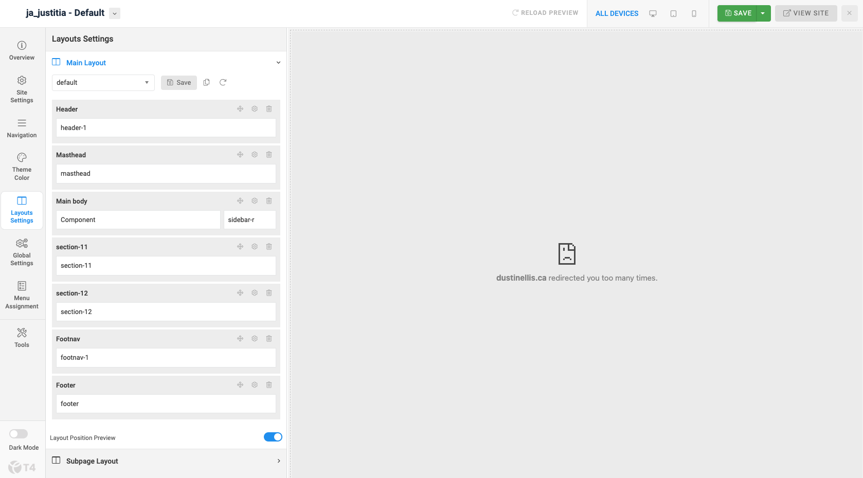Open Masthead section settings gear
The image size is (863, 478).
255,155
